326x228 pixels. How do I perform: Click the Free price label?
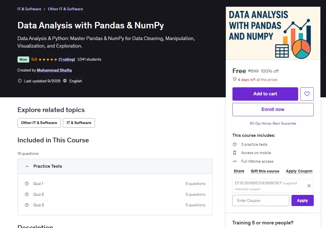(x=239, y=71)
